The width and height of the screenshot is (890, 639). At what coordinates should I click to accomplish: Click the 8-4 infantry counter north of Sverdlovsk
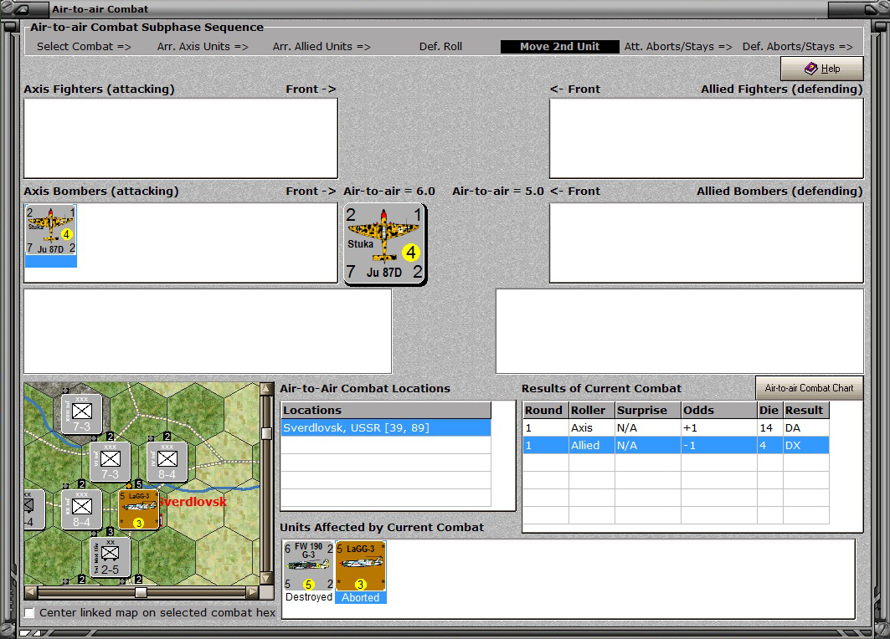(x=167, y=462)
